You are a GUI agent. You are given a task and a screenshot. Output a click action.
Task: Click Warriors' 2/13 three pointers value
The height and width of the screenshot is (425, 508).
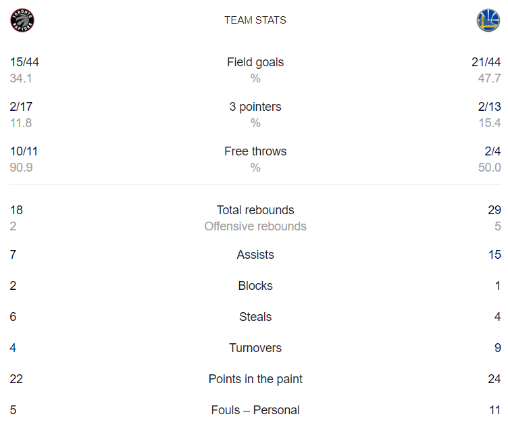490,107
